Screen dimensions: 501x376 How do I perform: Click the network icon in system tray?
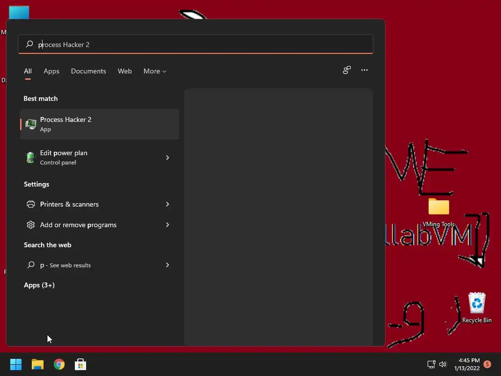[x=432, y=364]
